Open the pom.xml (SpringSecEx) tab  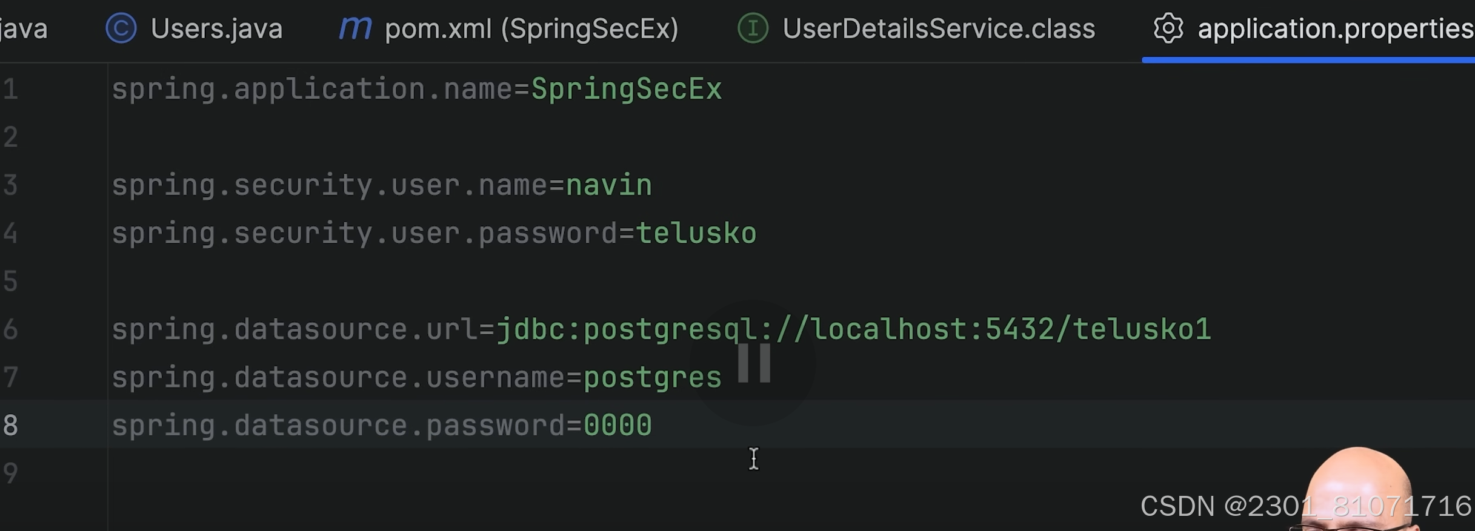click(x=530, y=28)
